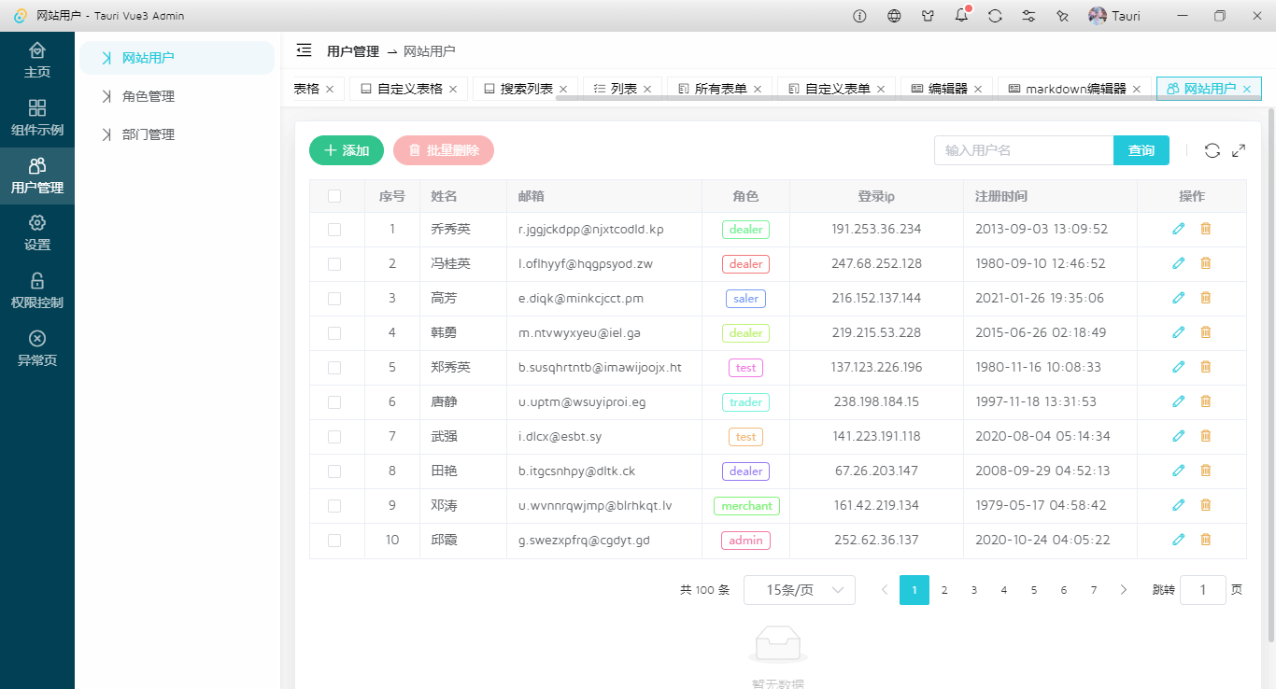Click the horizontal tab bar scrollbar
The image size is (1276, 689).
tap(909, 97)
